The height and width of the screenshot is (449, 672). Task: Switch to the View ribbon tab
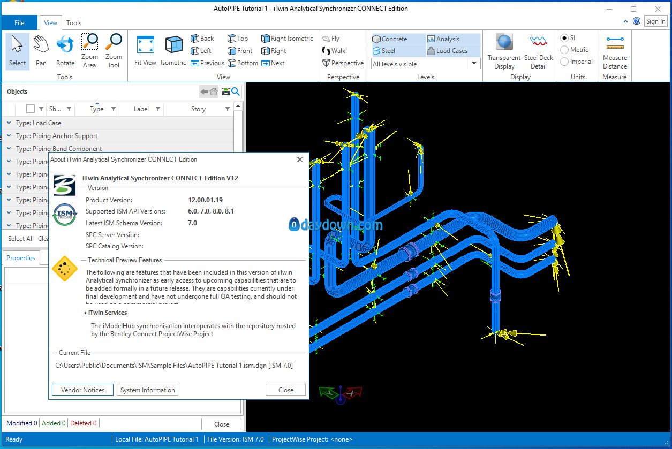click(x=51, y=22)
